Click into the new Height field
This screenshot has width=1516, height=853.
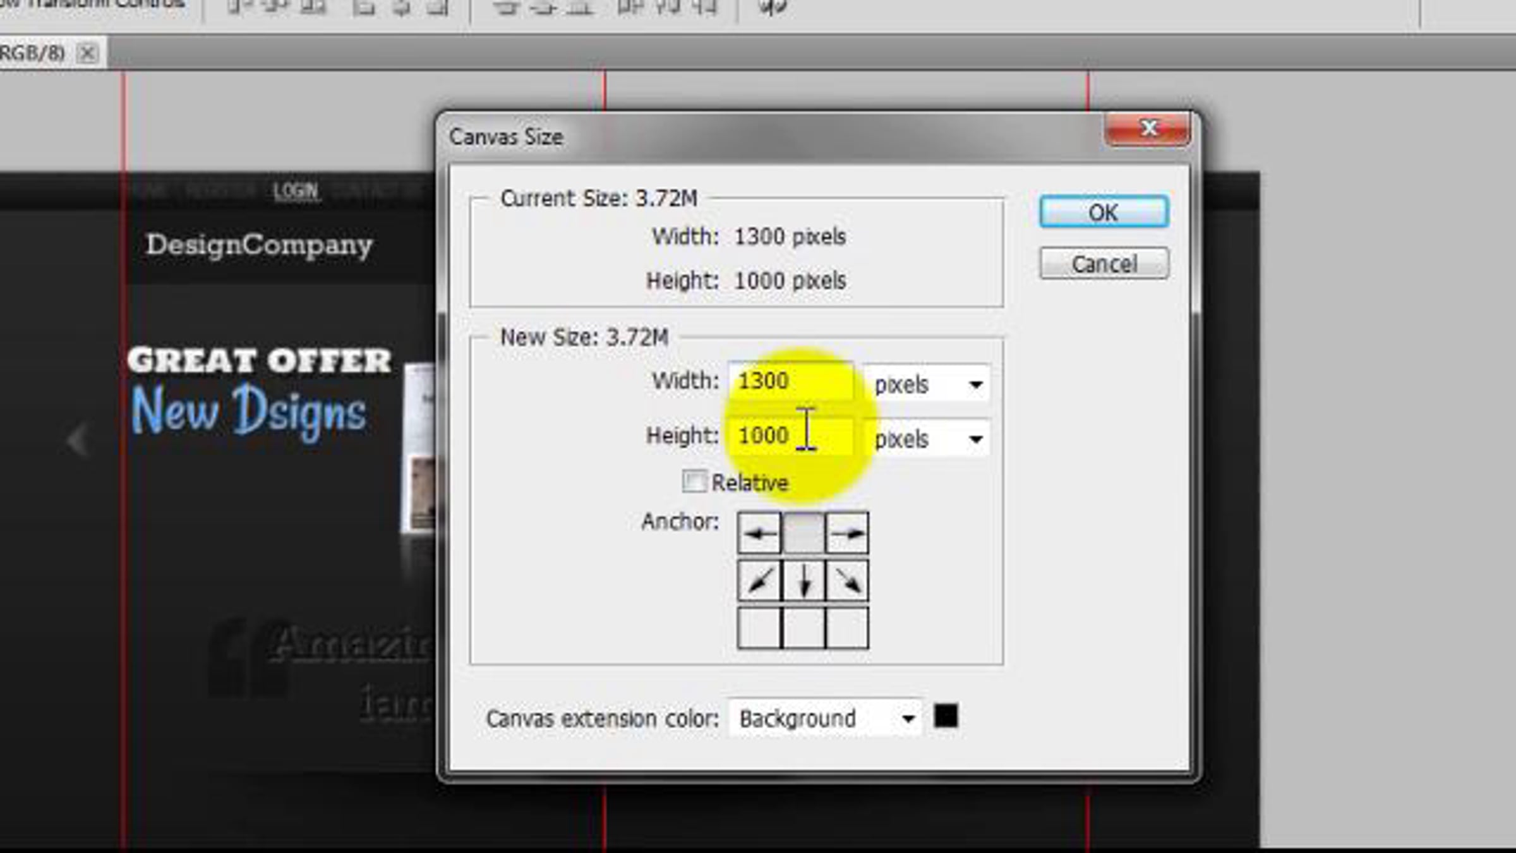coord(790,436)
